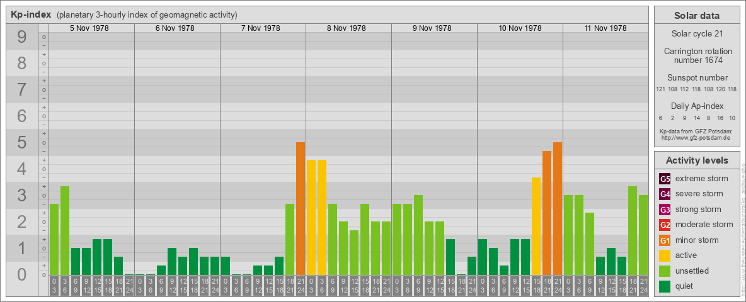Viewport: 746px width, 302px height.
Task: Click the Kp-index chart title
Action: click(x=31, y=14)
